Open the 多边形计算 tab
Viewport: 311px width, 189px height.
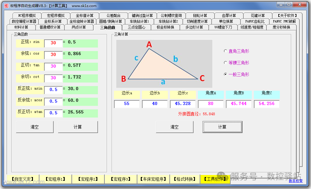(194, 27)
